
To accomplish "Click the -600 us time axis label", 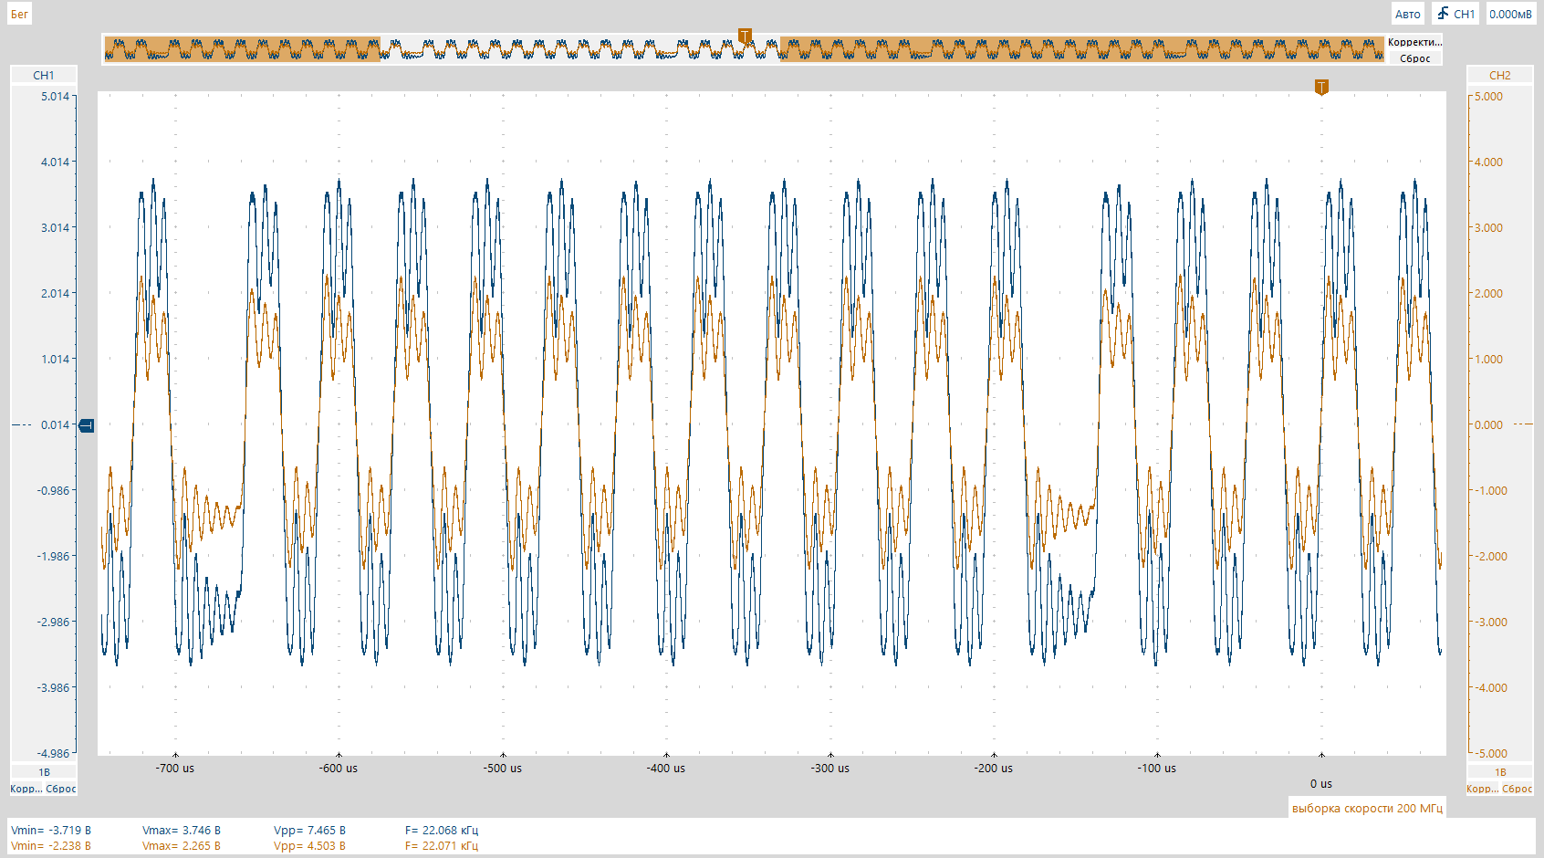I will click(339, 768).
